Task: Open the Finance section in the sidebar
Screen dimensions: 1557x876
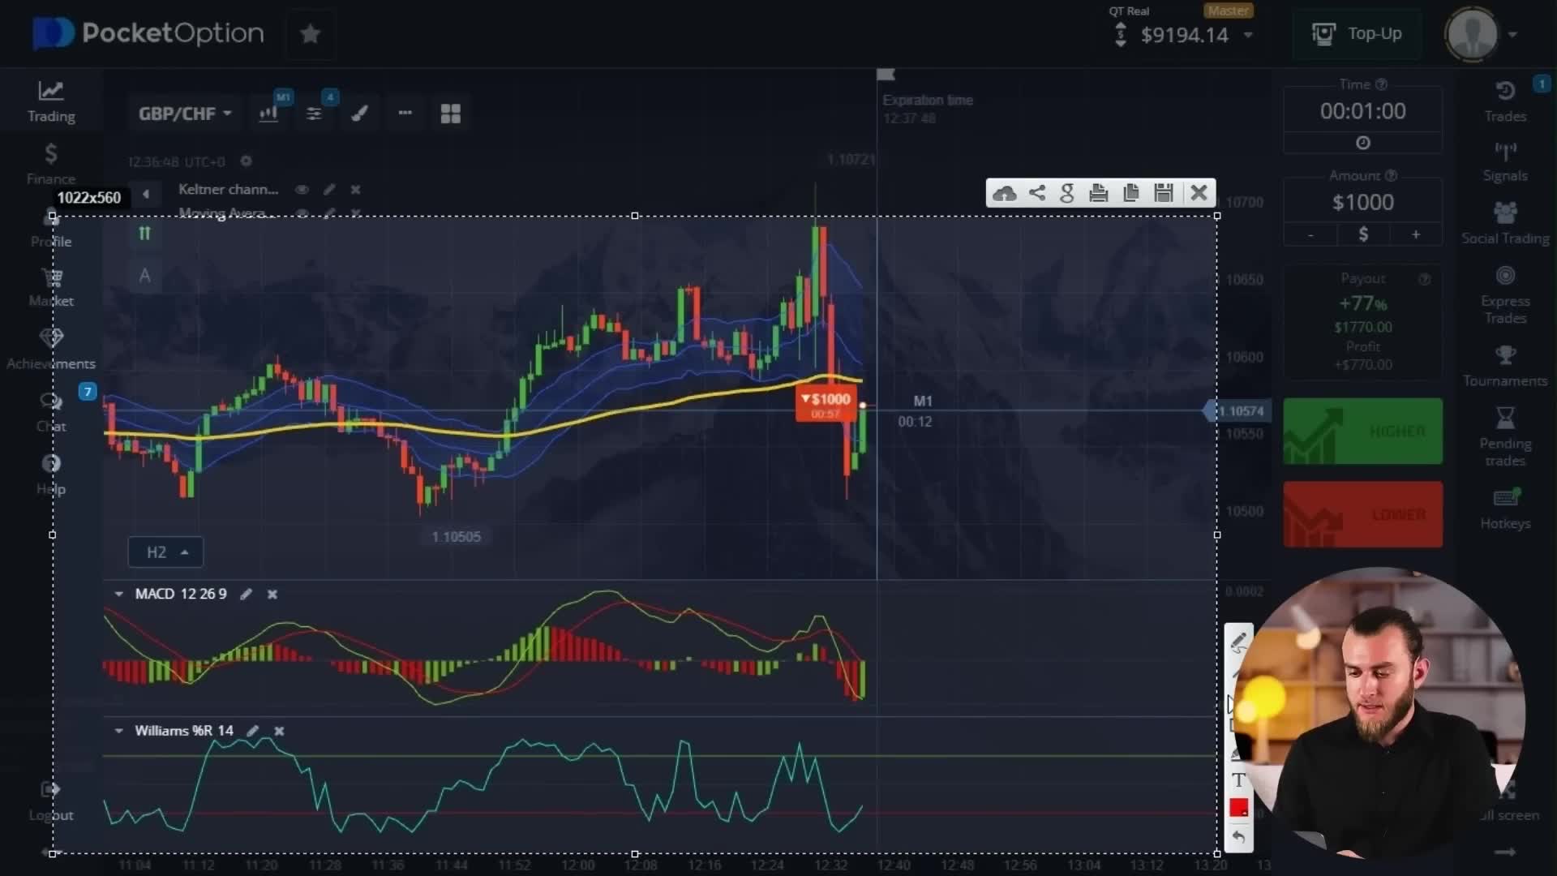Action: coord(50,164)
